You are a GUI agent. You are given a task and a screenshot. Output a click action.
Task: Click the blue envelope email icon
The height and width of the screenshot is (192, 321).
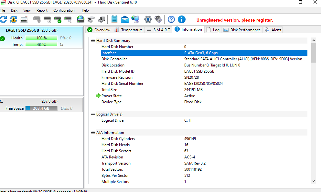(x=125, y=19)
